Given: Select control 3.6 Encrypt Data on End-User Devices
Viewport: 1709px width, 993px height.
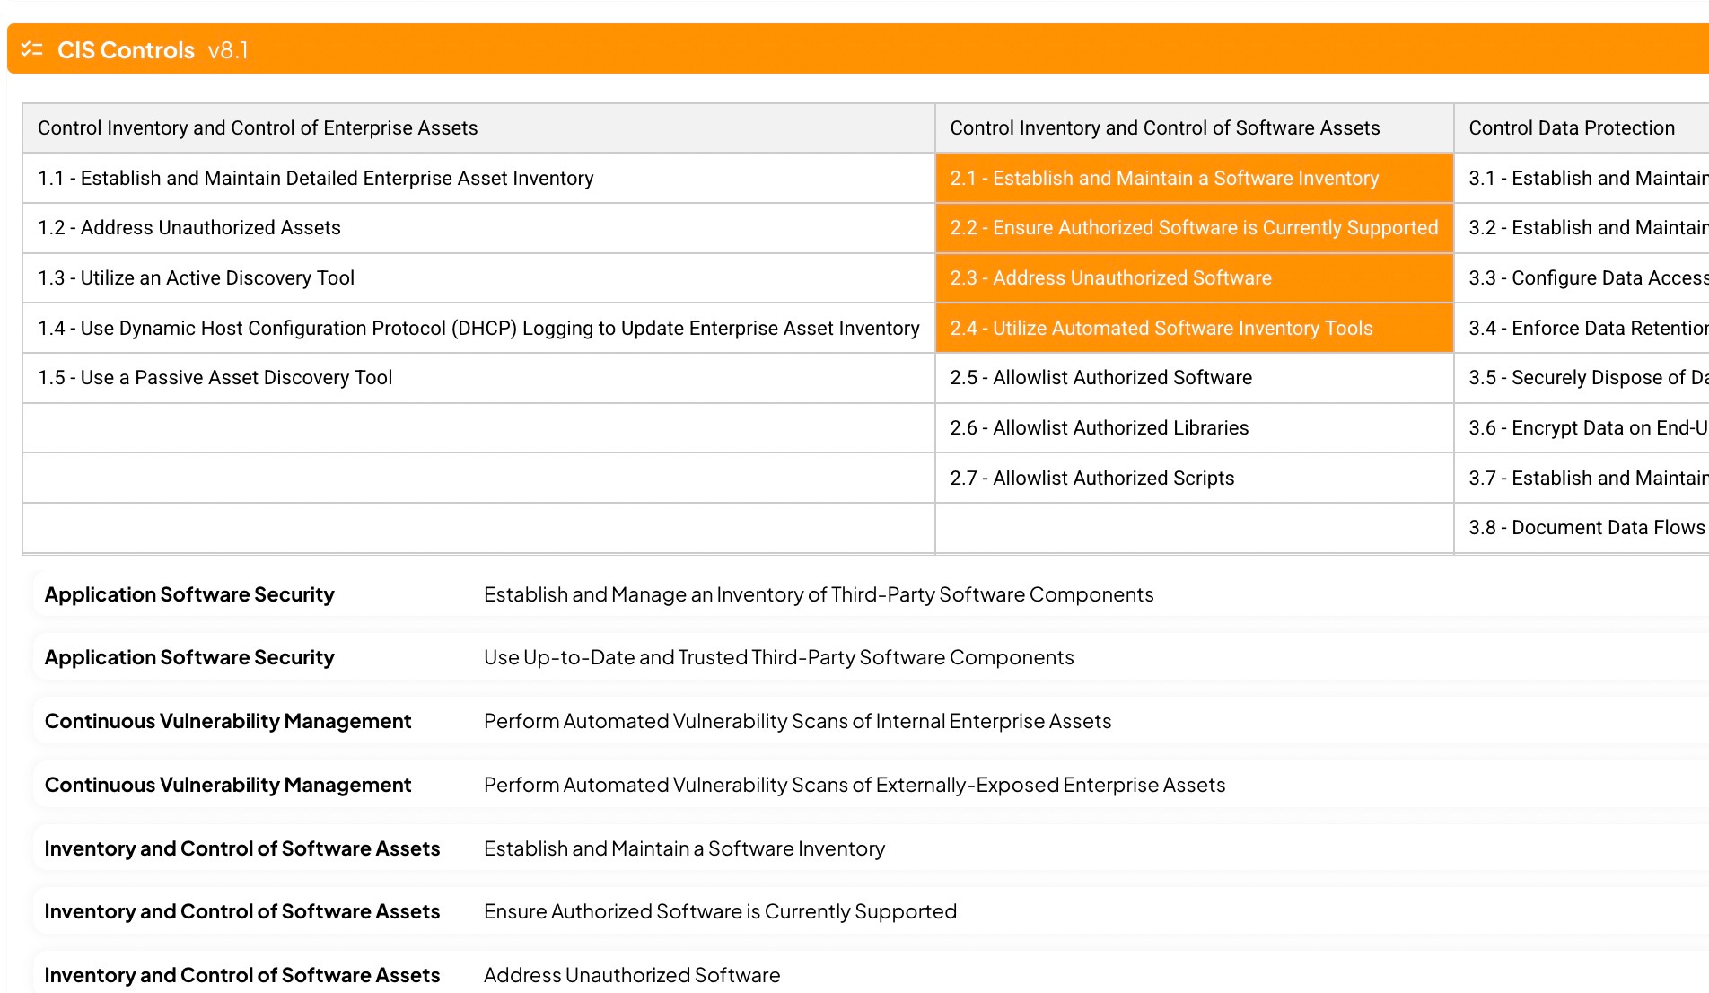Looking at the screenshot, I should tap(1582, 428).
